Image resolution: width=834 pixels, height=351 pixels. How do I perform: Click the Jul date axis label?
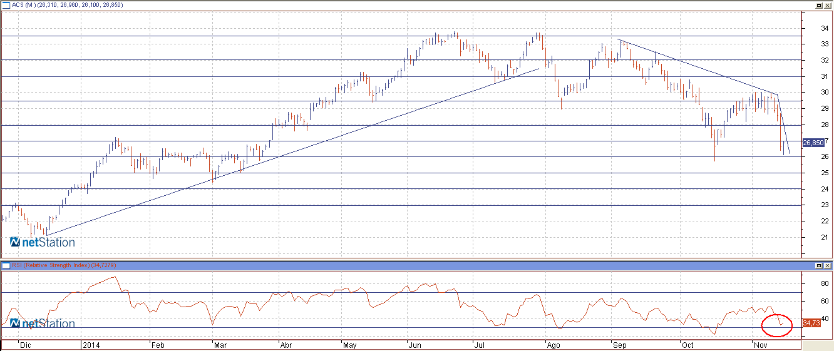coord(480,345)
